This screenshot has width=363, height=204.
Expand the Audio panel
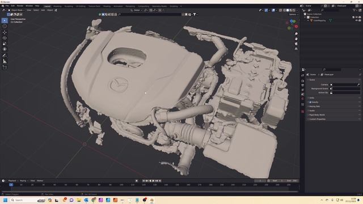click(x=312, y=110)
